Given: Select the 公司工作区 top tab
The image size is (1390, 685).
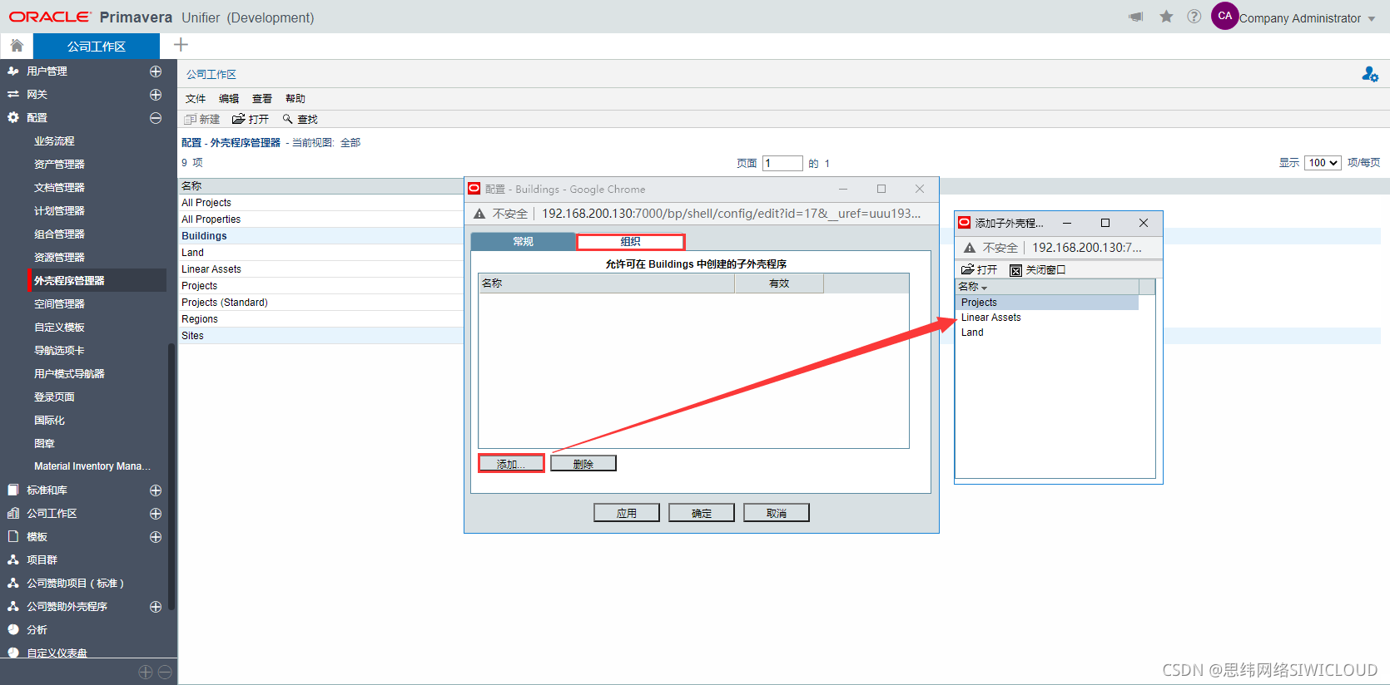Looking at the screenshot, I should [97, 47].
